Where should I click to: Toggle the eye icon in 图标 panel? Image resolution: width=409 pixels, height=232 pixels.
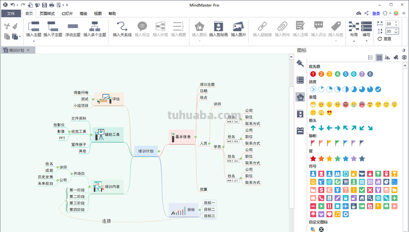pyautogui.click(x=404, y=57)
